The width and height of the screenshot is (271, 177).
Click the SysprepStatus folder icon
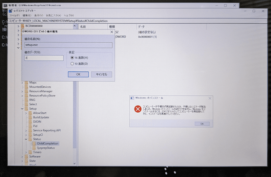click(34, 148)
